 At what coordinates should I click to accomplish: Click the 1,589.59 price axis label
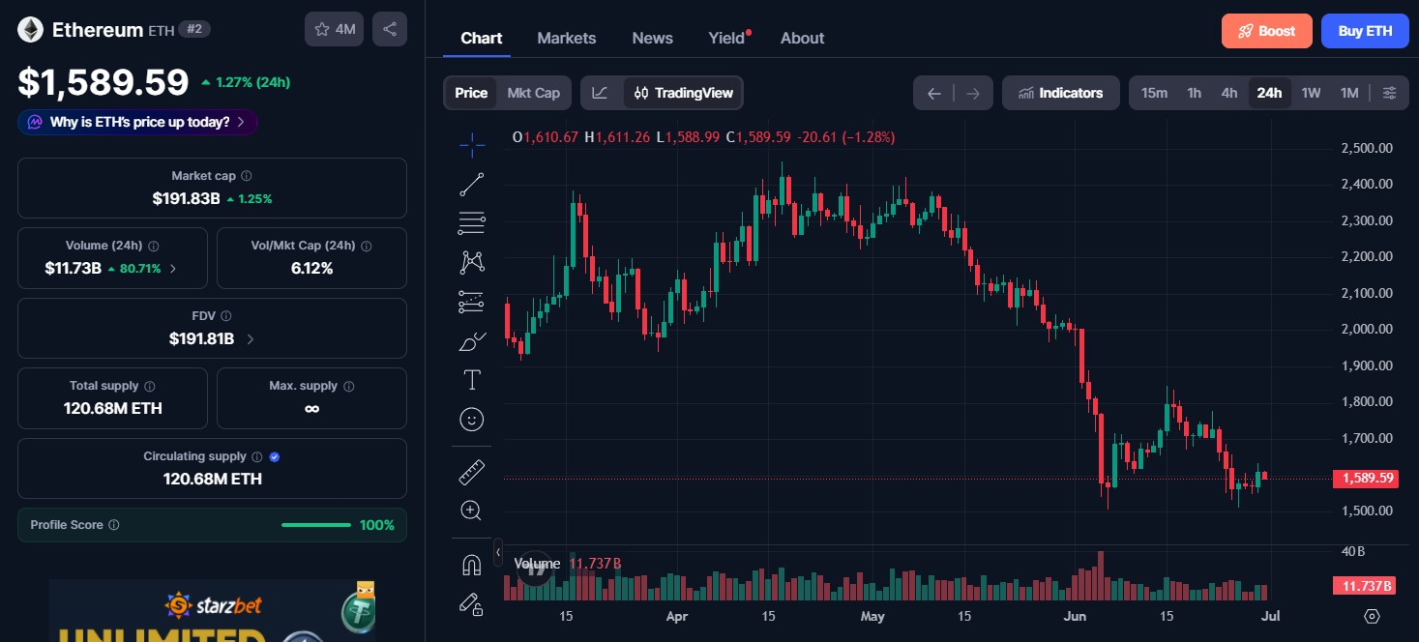(1365, 479)
